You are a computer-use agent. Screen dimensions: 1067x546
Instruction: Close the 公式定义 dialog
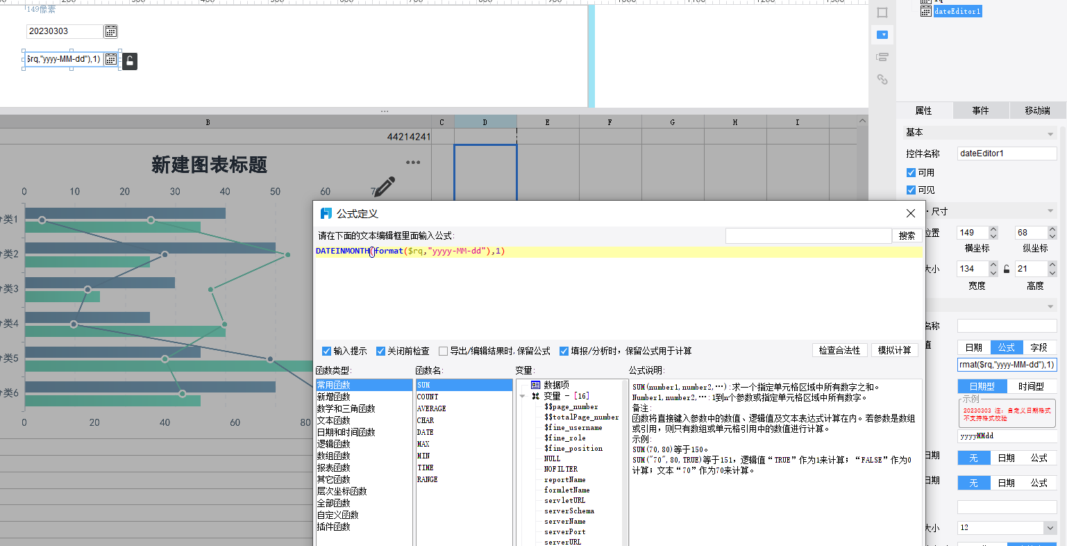click(x=911, y=213)
